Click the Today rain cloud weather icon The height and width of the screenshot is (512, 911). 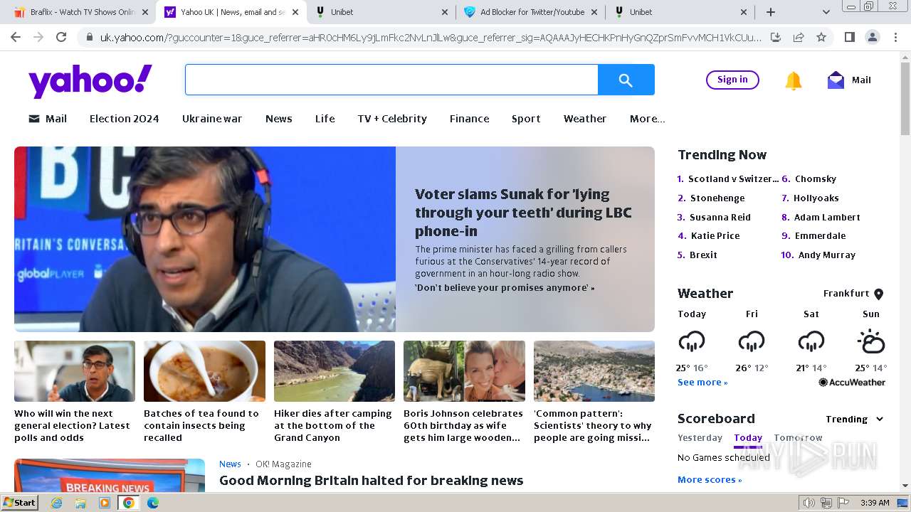(x=691, y=342)
